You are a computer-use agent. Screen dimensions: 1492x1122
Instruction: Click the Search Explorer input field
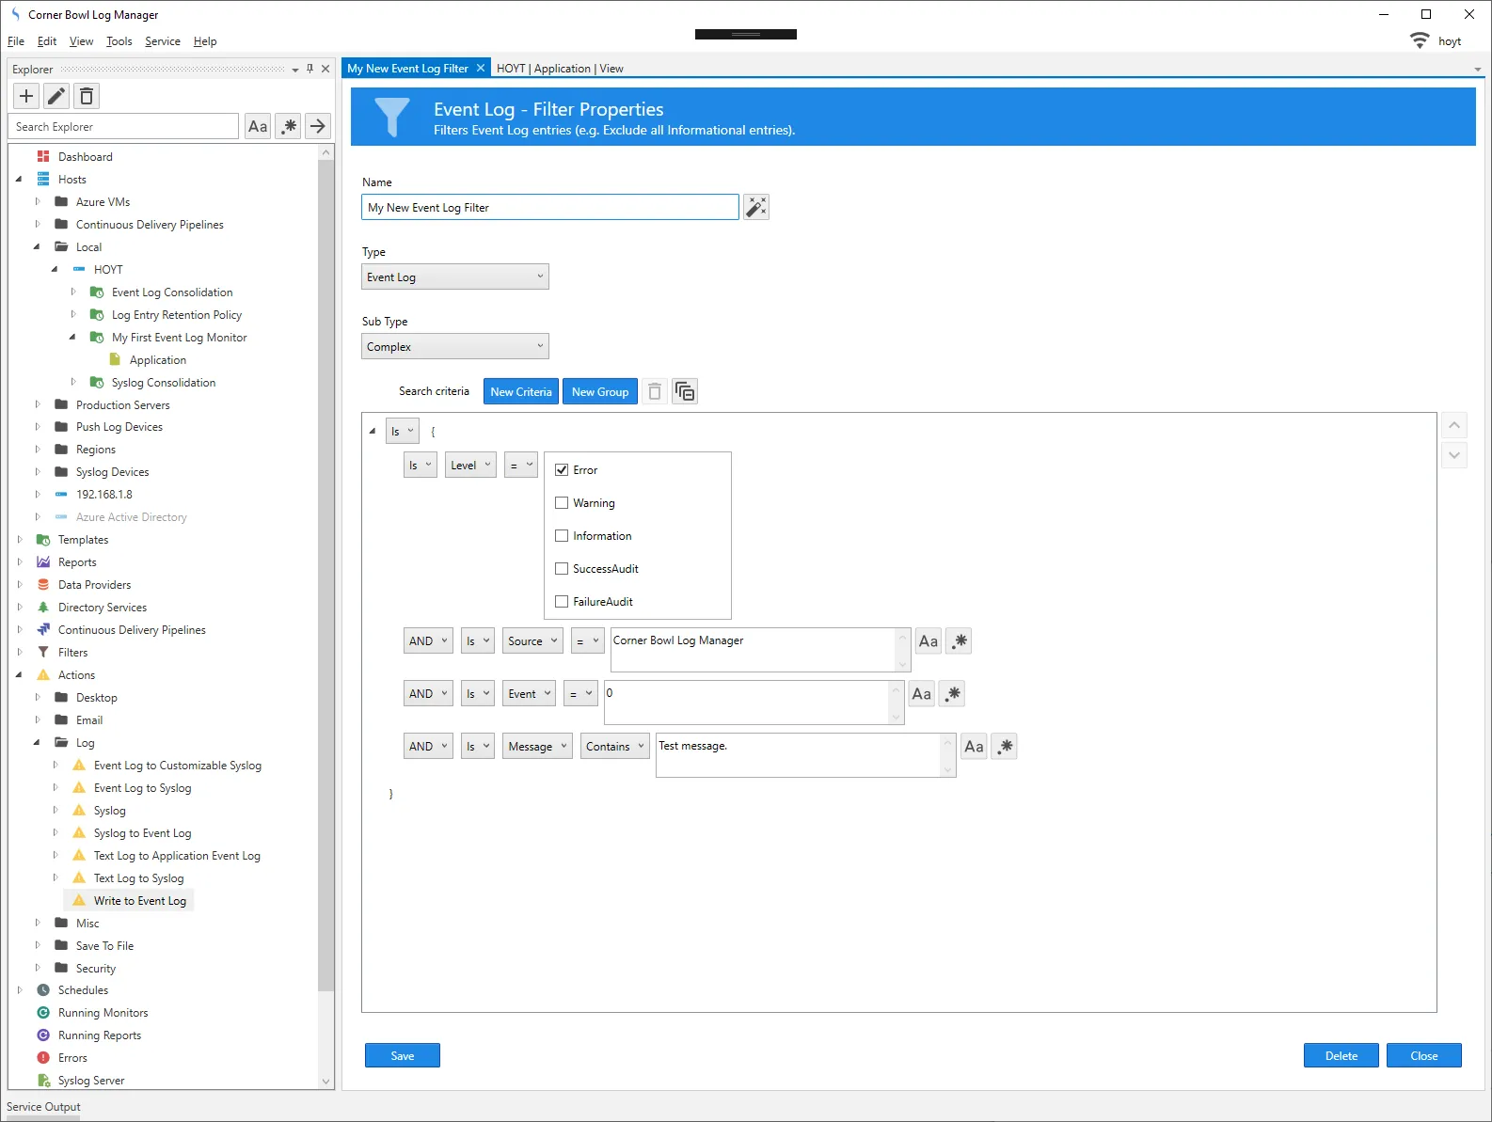[x=124, y=127]
